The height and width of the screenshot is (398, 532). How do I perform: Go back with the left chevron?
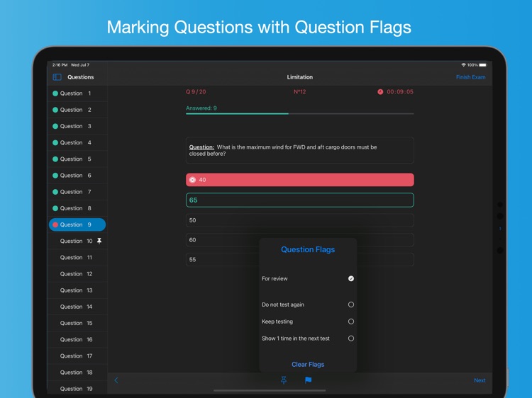click(x=116, y=380)
